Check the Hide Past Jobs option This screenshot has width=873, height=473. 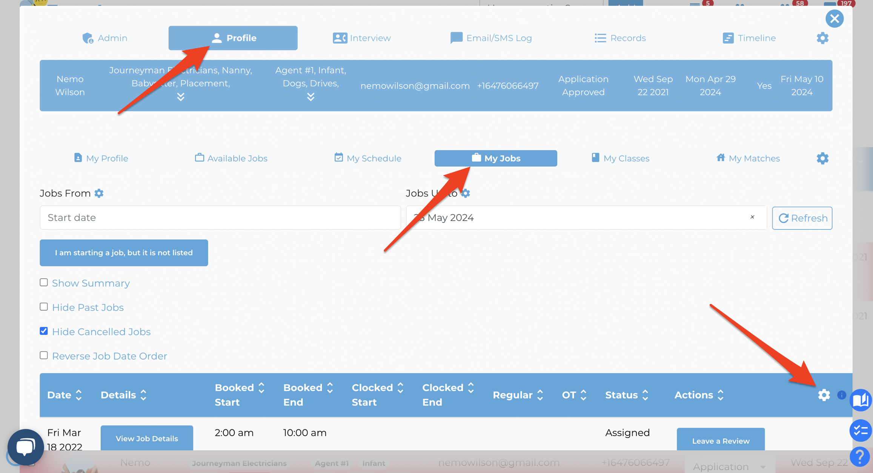tap(44, 307)
